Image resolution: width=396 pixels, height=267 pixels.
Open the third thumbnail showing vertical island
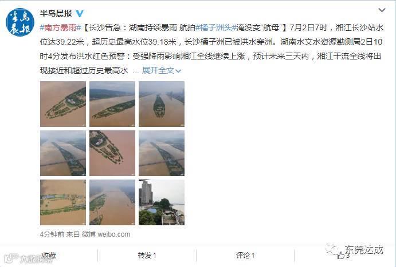click(162, 104)
